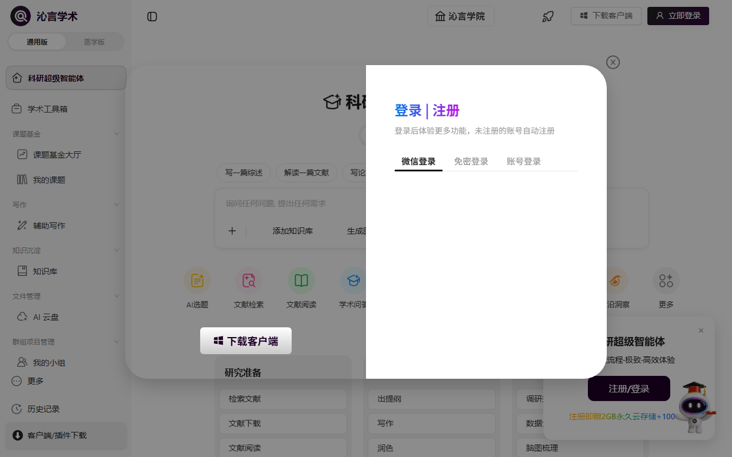The width and height of the screenshot is (732, 457).
Task: Open 客户端/插件下载 at sidebar bottom
Action: [66, 435]
